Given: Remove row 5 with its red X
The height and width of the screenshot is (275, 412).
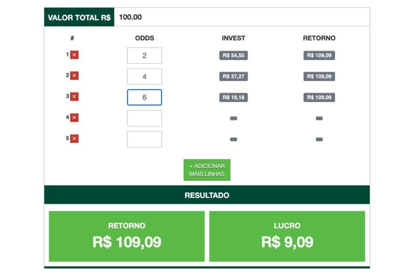Looking at the screenshot, I should click(74, 139).
